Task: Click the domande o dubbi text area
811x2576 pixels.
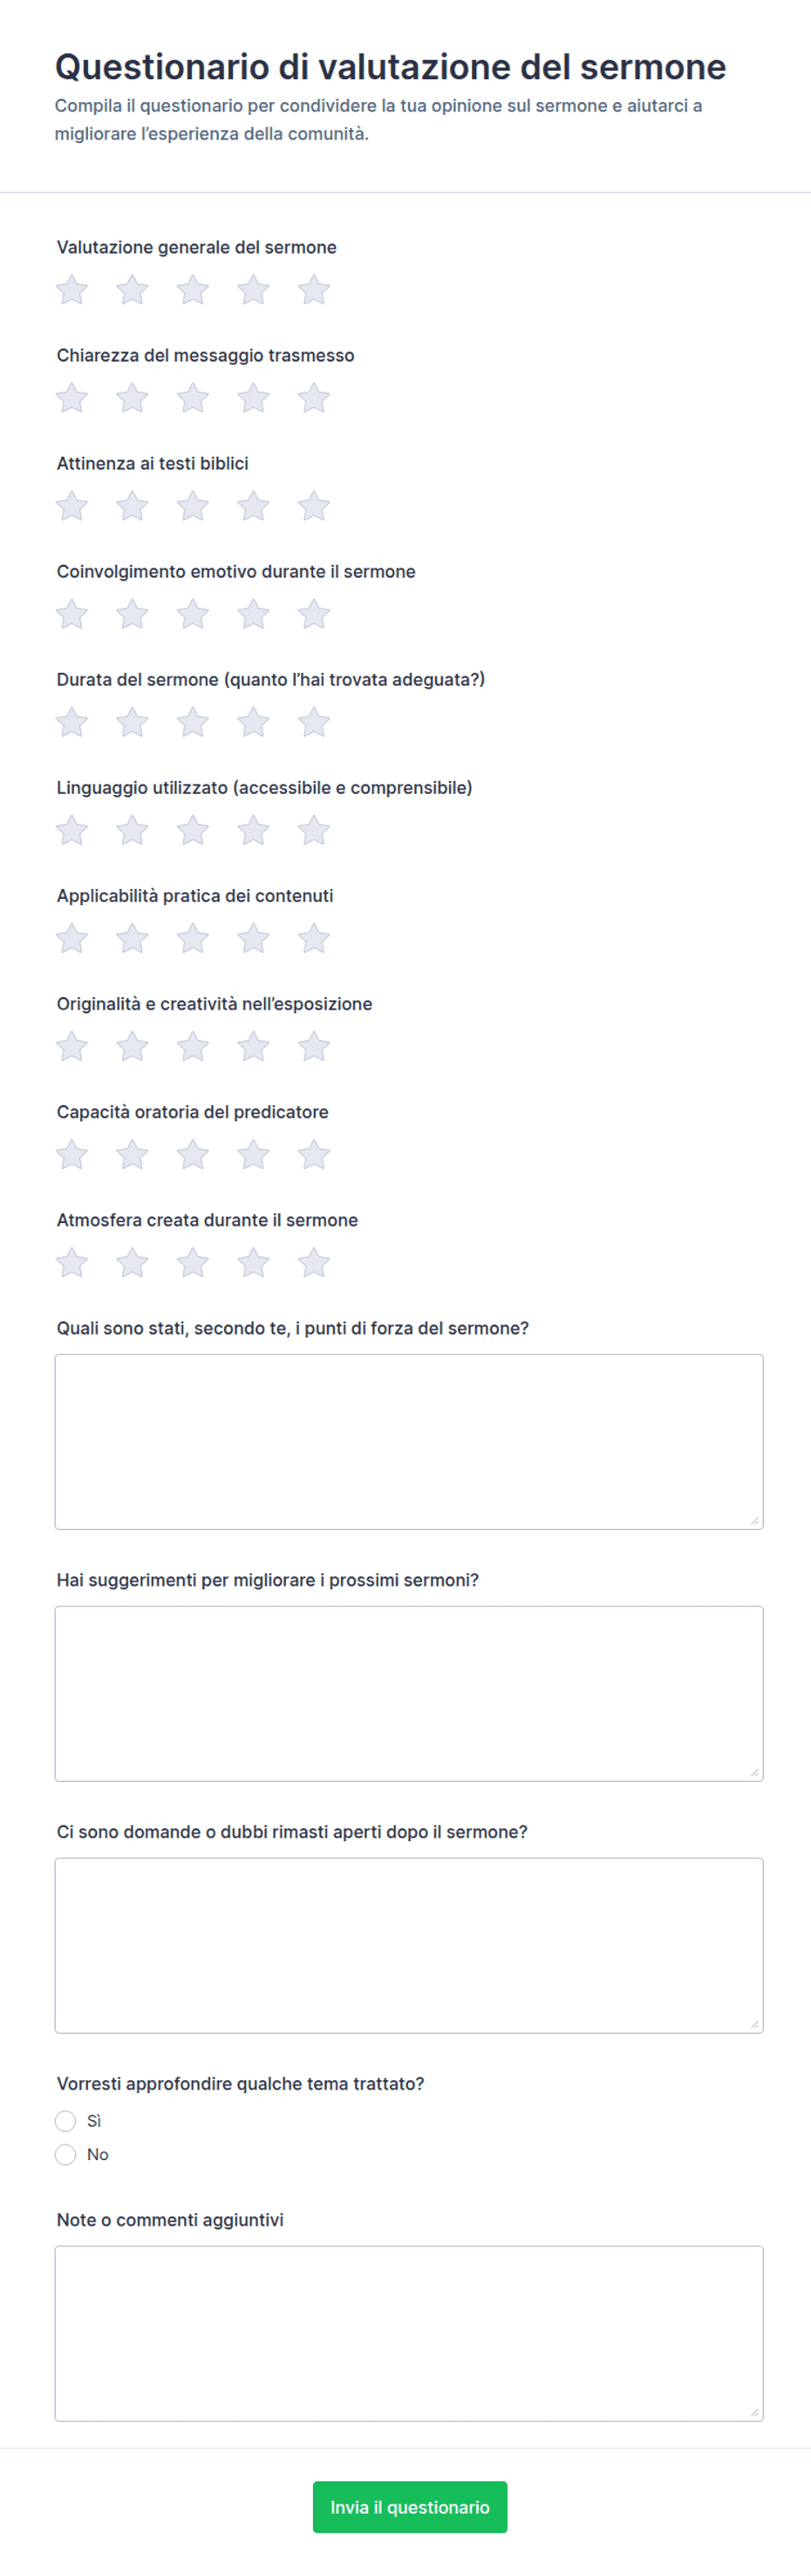Action: [x=409, y=1945]
